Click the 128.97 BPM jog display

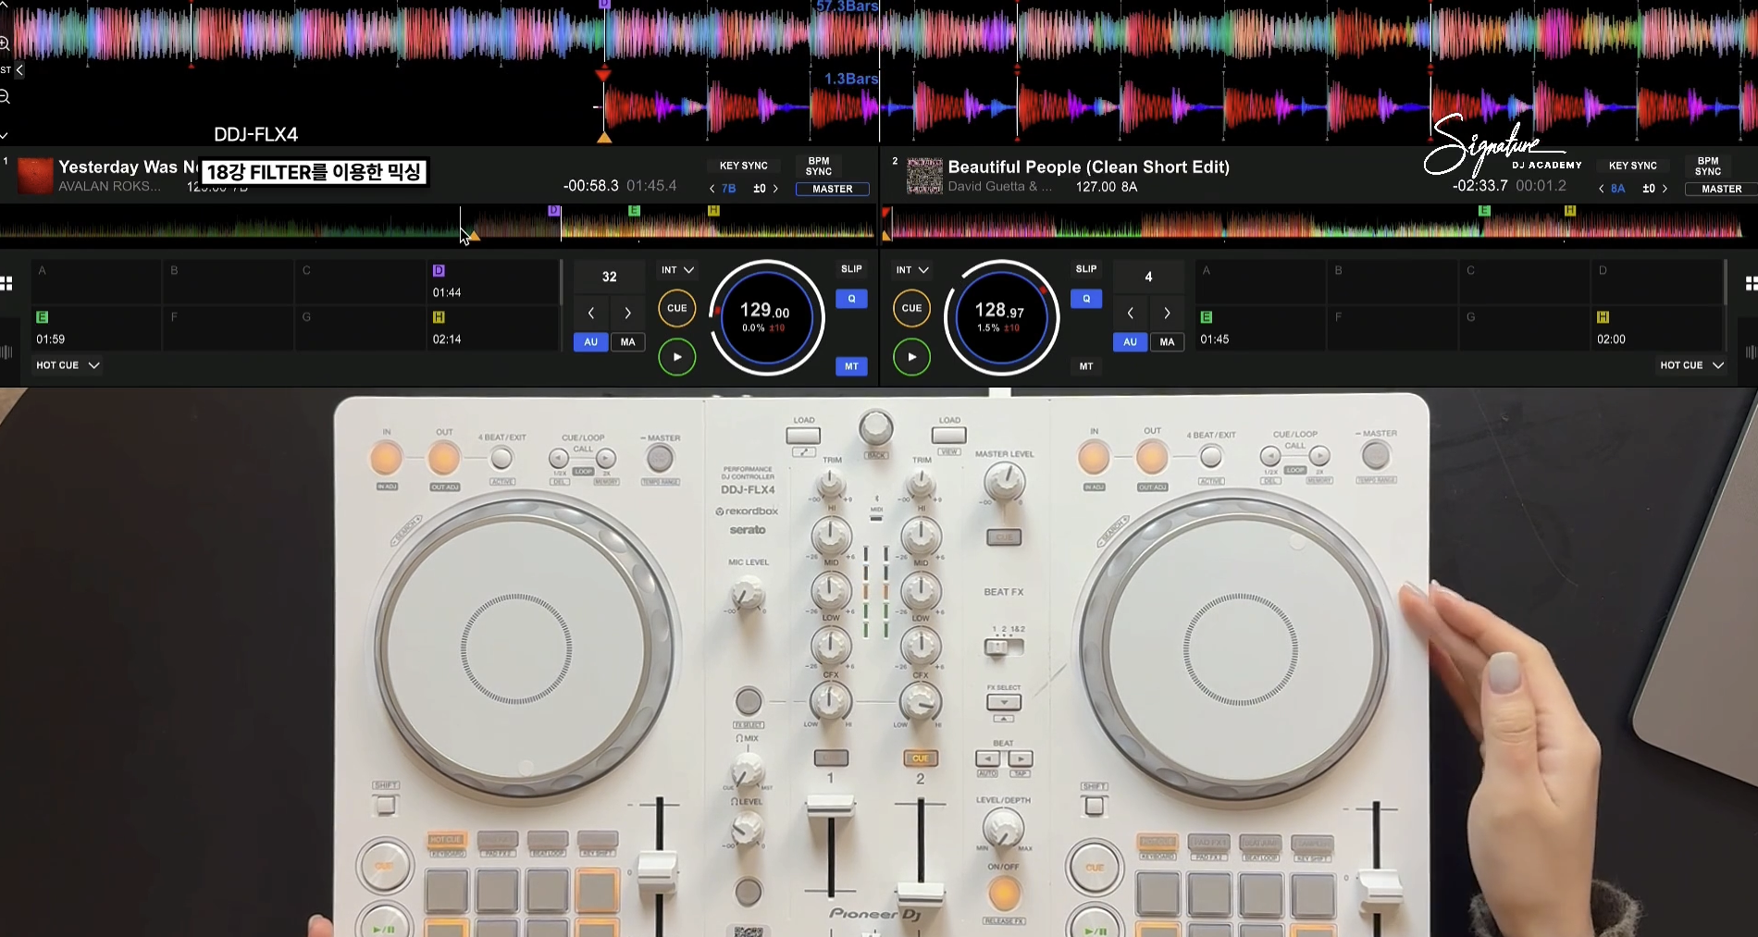[x=1001, y=317]
